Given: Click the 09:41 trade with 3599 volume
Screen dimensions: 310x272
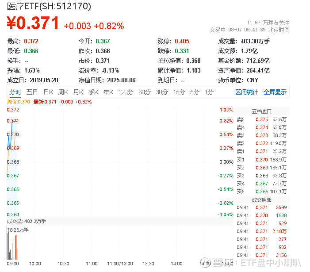Looking at the screenshot, I should [x=261, y=207].
